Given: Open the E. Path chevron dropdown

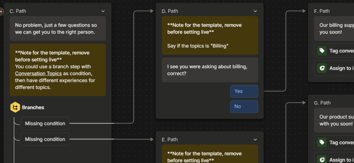Looking at the screenshot, I should click(255, 139).
